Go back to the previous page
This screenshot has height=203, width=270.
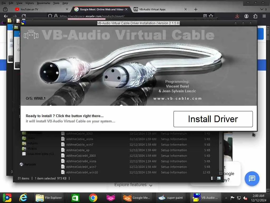6,16
